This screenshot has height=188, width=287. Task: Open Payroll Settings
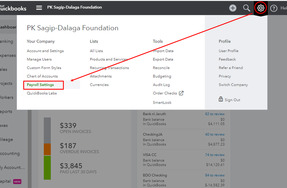point(40,85)
